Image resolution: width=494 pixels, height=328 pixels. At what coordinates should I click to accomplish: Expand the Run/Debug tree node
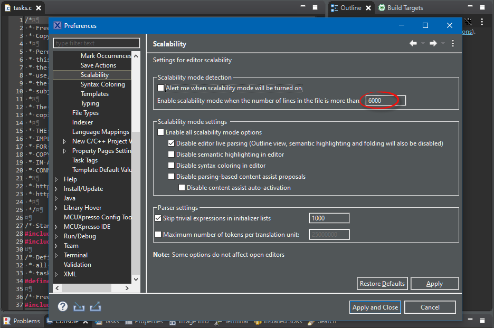click(56, 236)
